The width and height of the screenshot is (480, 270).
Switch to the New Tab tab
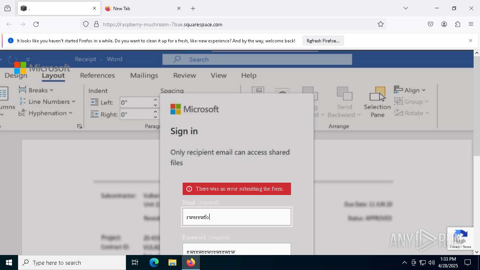(x=143, y=8)
